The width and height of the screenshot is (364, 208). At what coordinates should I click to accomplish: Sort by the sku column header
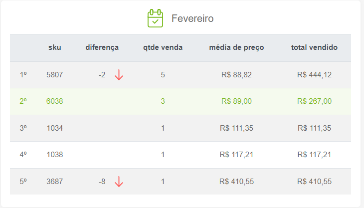[x=54, y=47]
